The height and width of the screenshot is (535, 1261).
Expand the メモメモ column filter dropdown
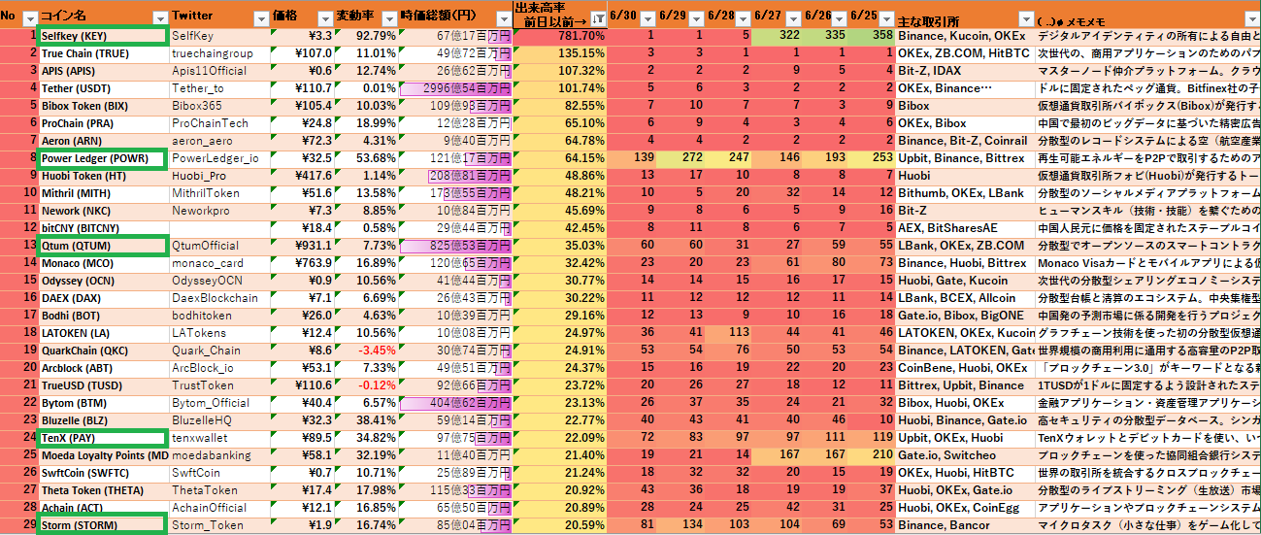tap(1251, 19)
